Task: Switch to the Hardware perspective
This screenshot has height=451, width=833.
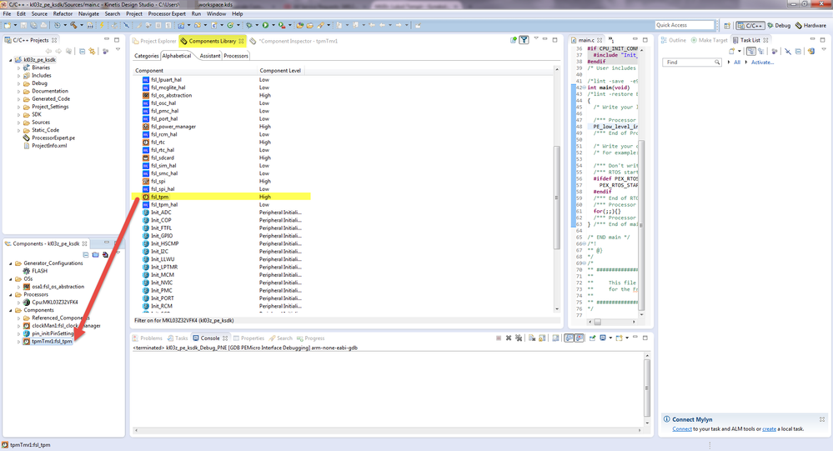Action: [x=810, y=25]
